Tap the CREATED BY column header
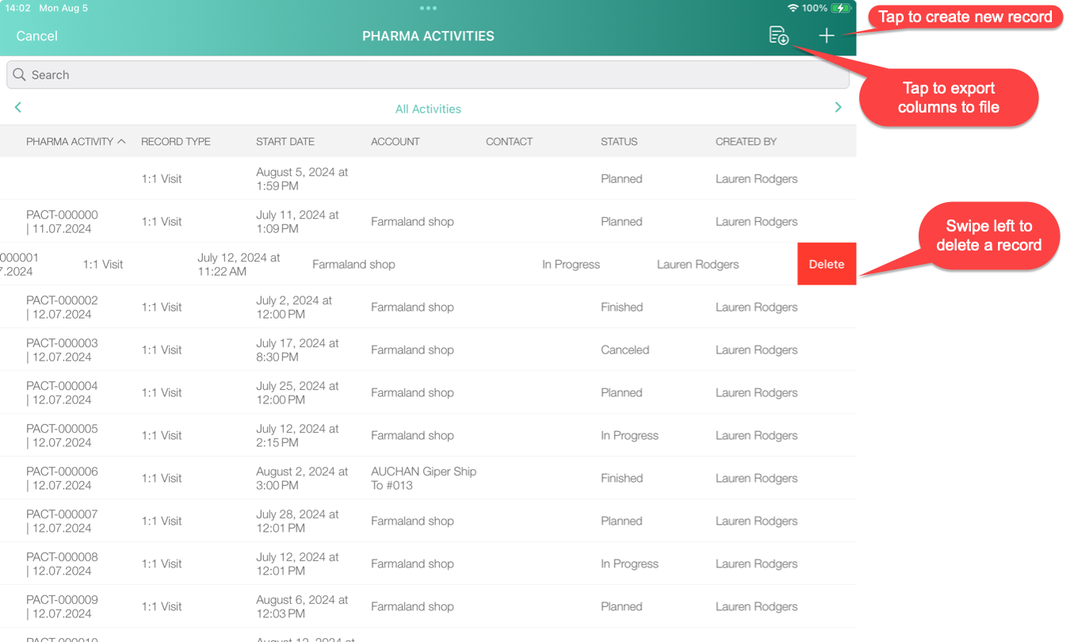 point(745,141)
